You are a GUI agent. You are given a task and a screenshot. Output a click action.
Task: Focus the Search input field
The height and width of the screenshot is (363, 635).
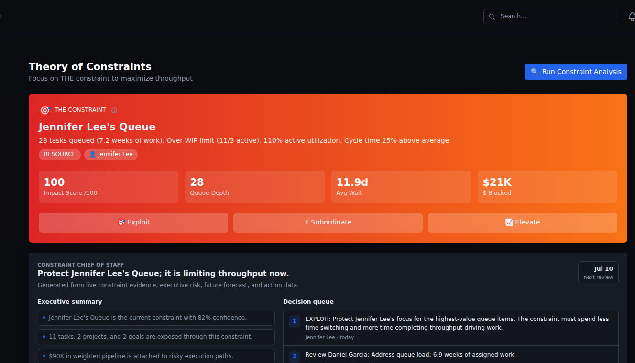click(x=550, y=16)
